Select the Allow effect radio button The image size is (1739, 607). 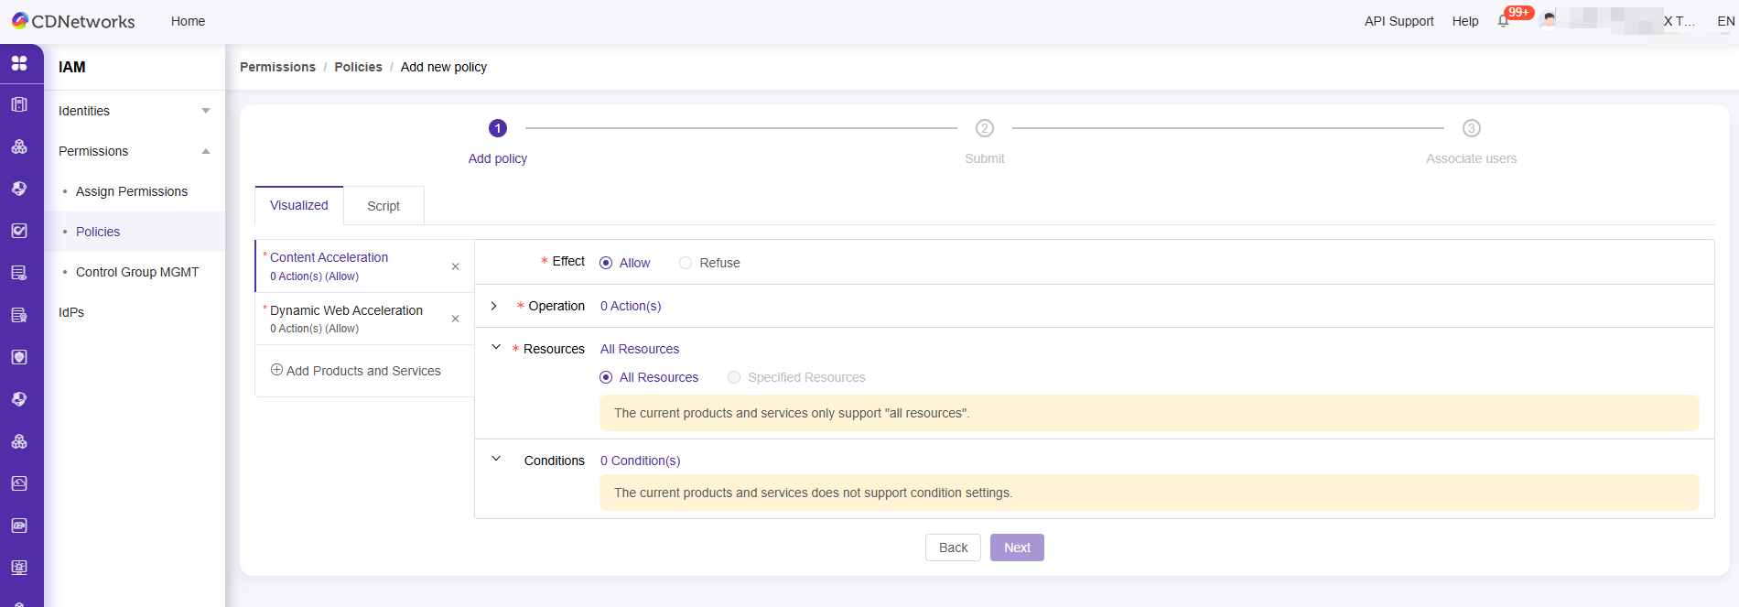(606, 263)
